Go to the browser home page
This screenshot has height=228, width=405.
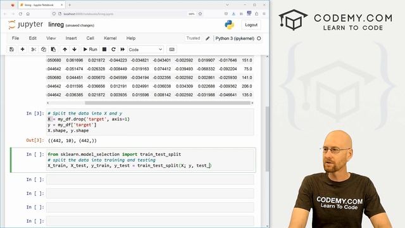tap(28, 14)
